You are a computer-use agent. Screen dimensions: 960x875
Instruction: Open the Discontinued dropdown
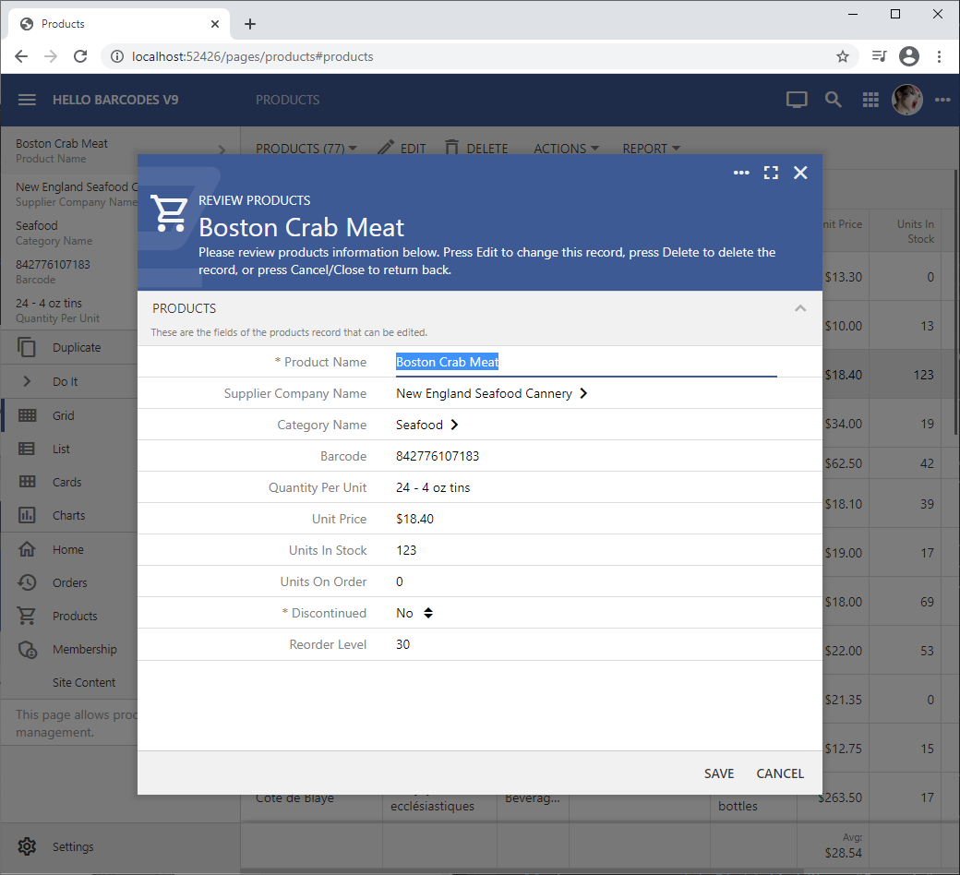coord(428,613)
